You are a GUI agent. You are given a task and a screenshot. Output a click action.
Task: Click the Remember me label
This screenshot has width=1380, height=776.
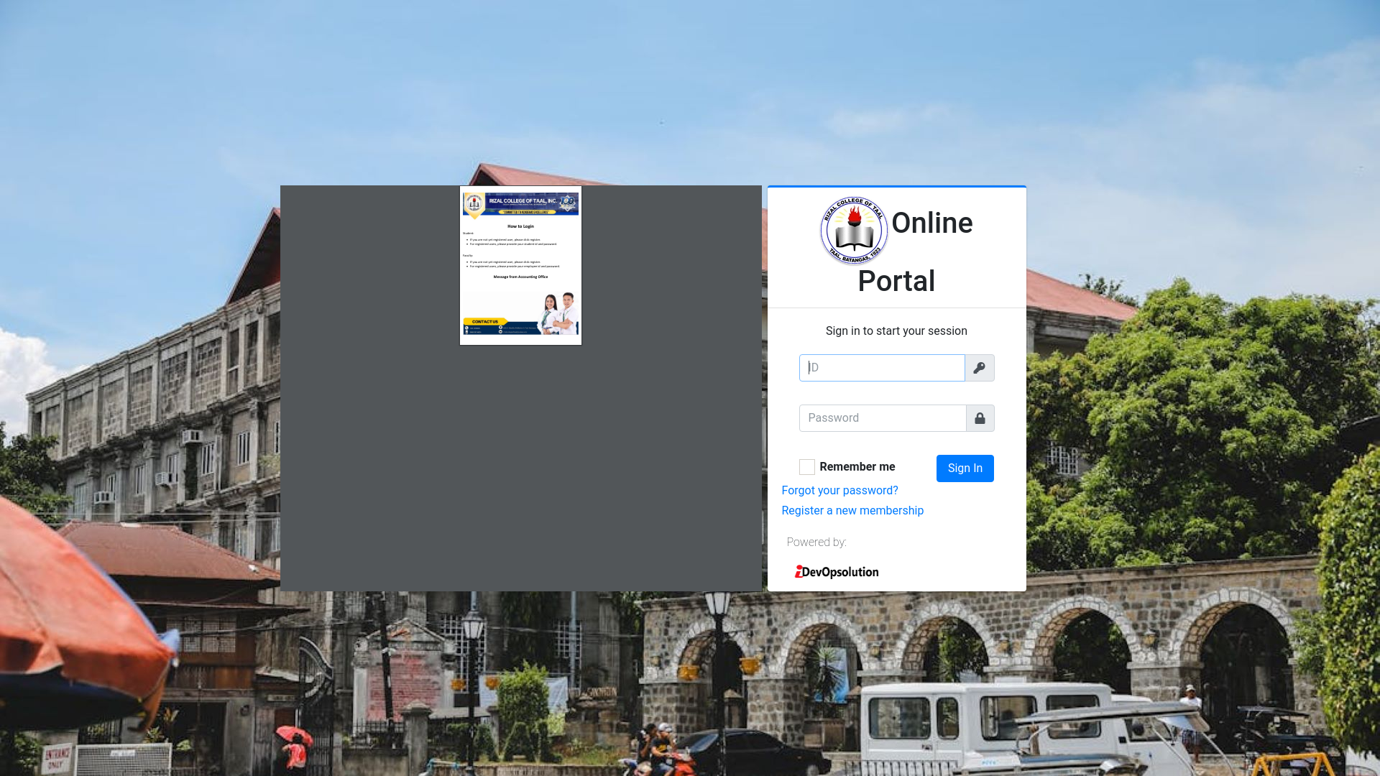pyautogui.click(x=857, y=467)
